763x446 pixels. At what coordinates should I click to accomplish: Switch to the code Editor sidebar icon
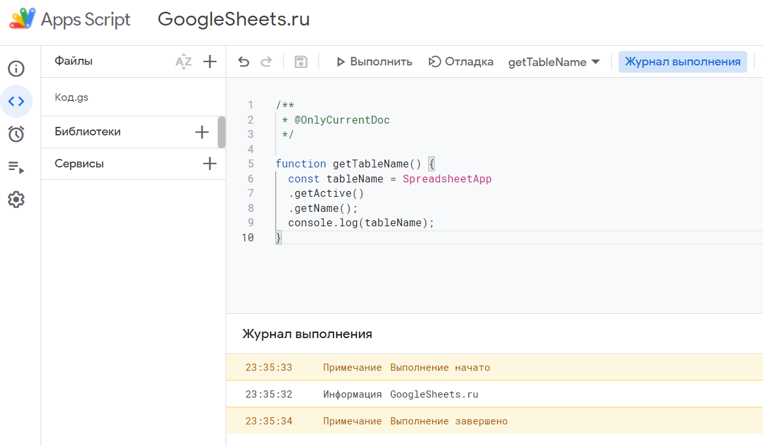point(16,101)
